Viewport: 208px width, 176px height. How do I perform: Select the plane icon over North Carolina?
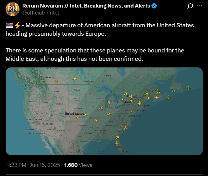click(x=125, y=127)
